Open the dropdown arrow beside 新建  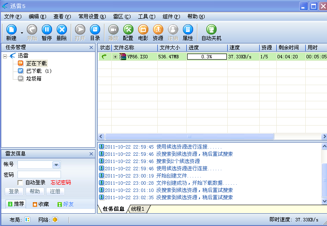tap(22, 33)
